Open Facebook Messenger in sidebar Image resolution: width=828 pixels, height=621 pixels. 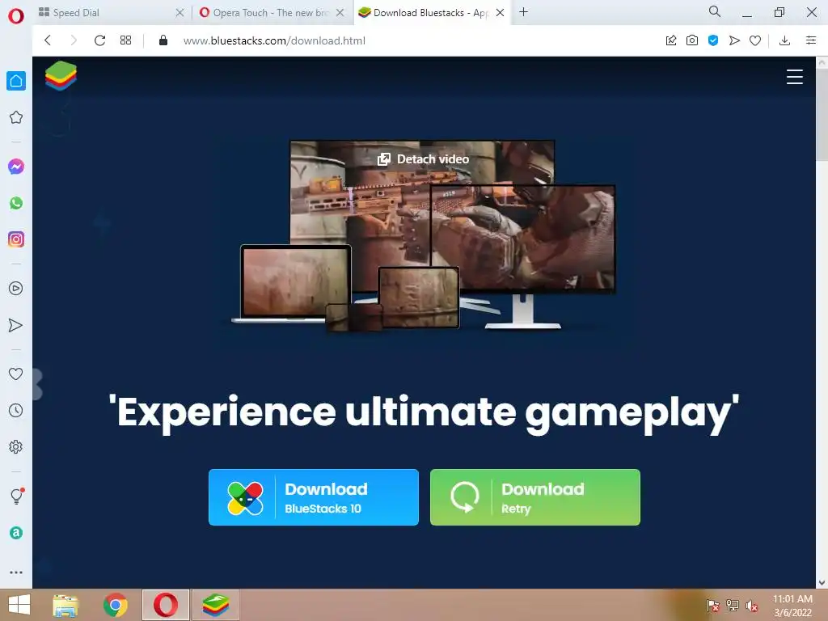click(x=16, y=167)
